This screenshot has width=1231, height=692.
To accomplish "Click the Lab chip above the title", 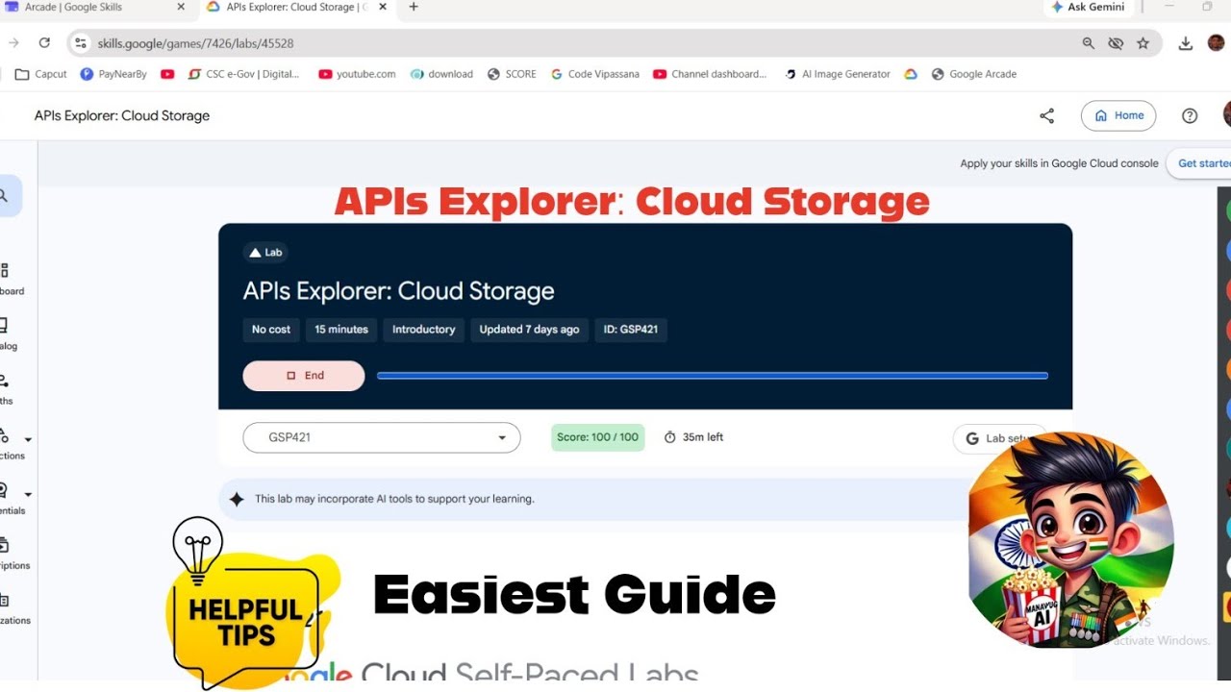I will click(x=265, y=253).
